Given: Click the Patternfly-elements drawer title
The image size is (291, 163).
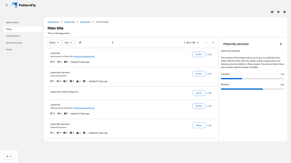Looking at the screenshot, I should pos(236,44).
